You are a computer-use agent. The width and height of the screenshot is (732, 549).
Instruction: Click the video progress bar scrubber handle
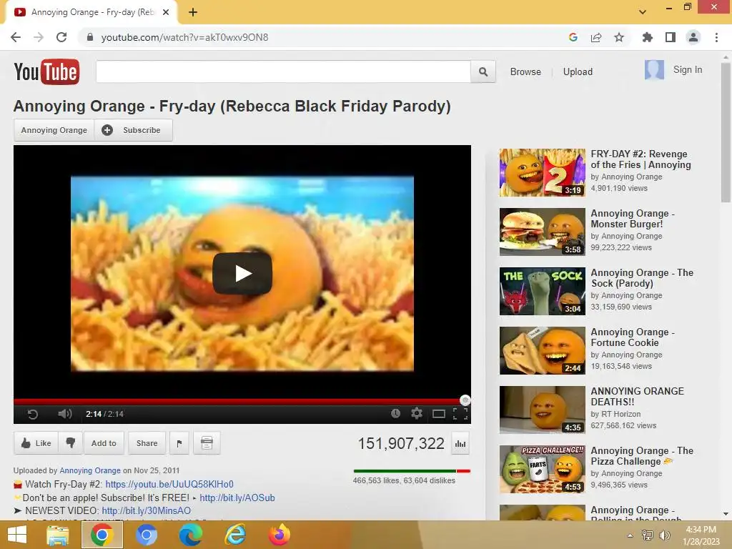465,400
